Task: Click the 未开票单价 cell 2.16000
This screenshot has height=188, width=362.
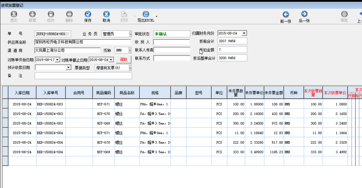Action: click(x=255, y=114)
